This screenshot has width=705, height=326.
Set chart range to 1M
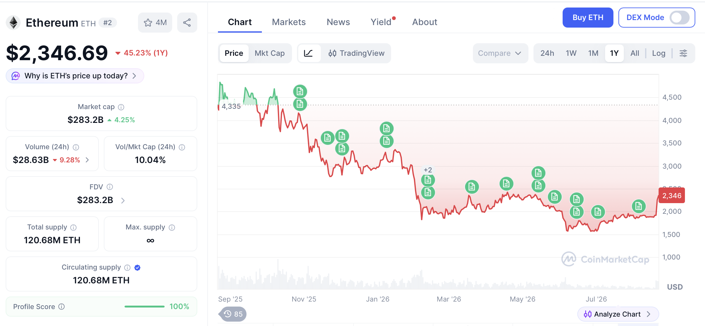(593, 53)
